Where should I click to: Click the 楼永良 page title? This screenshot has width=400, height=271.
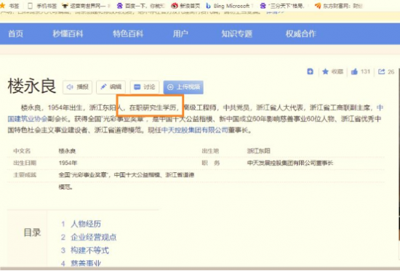[32, 86]
